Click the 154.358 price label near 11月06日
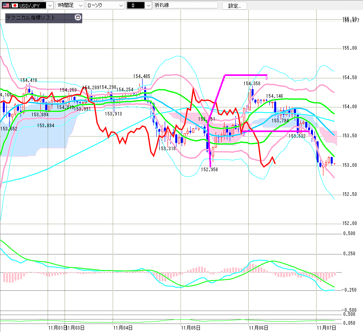Screen dimensions: 363x332 point(252,84)
